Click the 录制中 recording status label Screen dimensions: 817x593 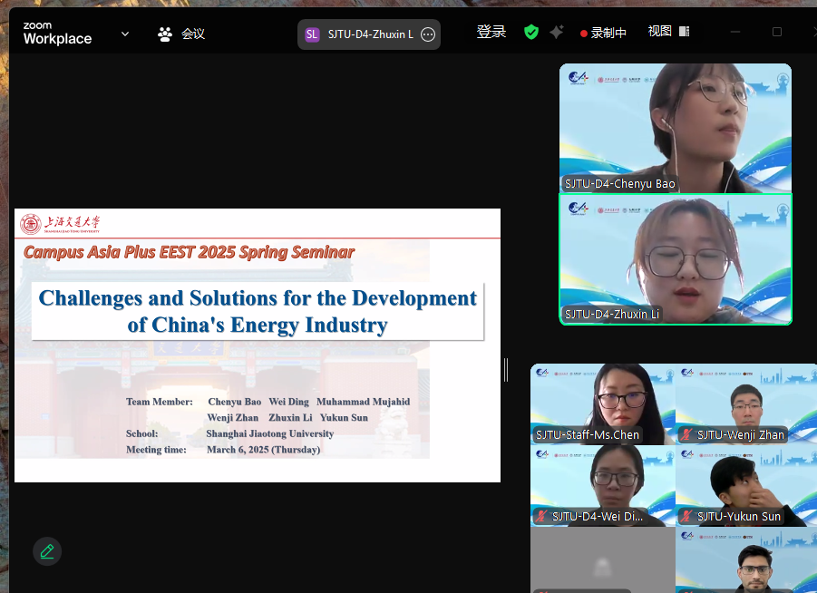coord(608,34)
